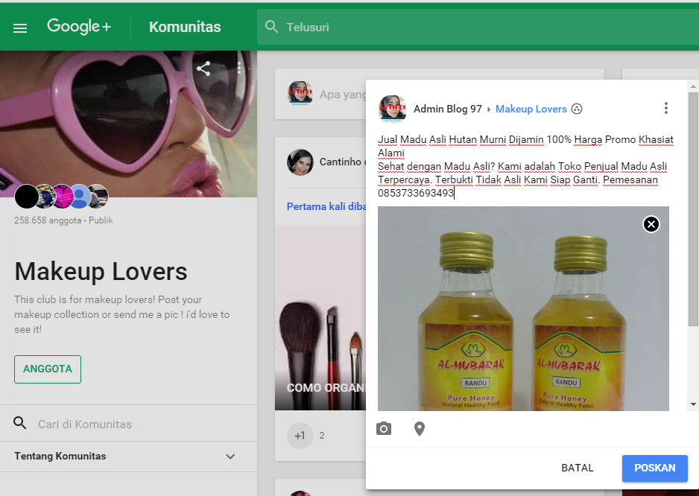Viewport: 699px width, 496px height.
Task: Open the 'Pertama kali diba' post link
Action: [326, 207]
